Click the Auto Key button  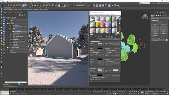[x=147, y=92]
